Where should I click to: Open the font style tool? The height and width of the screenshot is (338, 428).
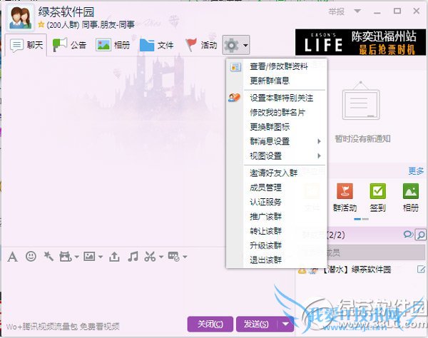[13, 257]
